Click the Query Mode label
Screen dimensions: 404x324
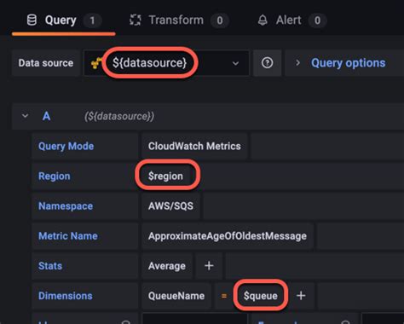click(66, 146)
